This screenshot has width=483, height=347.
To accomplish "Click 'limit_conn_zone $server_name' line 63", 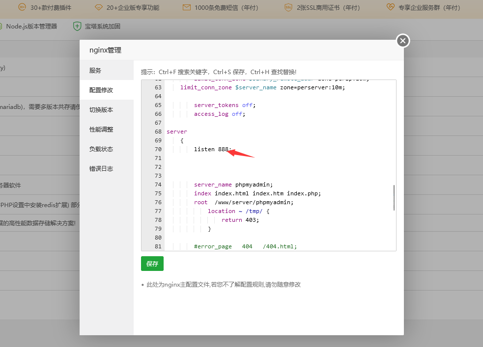I will pyautogui.click(x=228, y=88).
